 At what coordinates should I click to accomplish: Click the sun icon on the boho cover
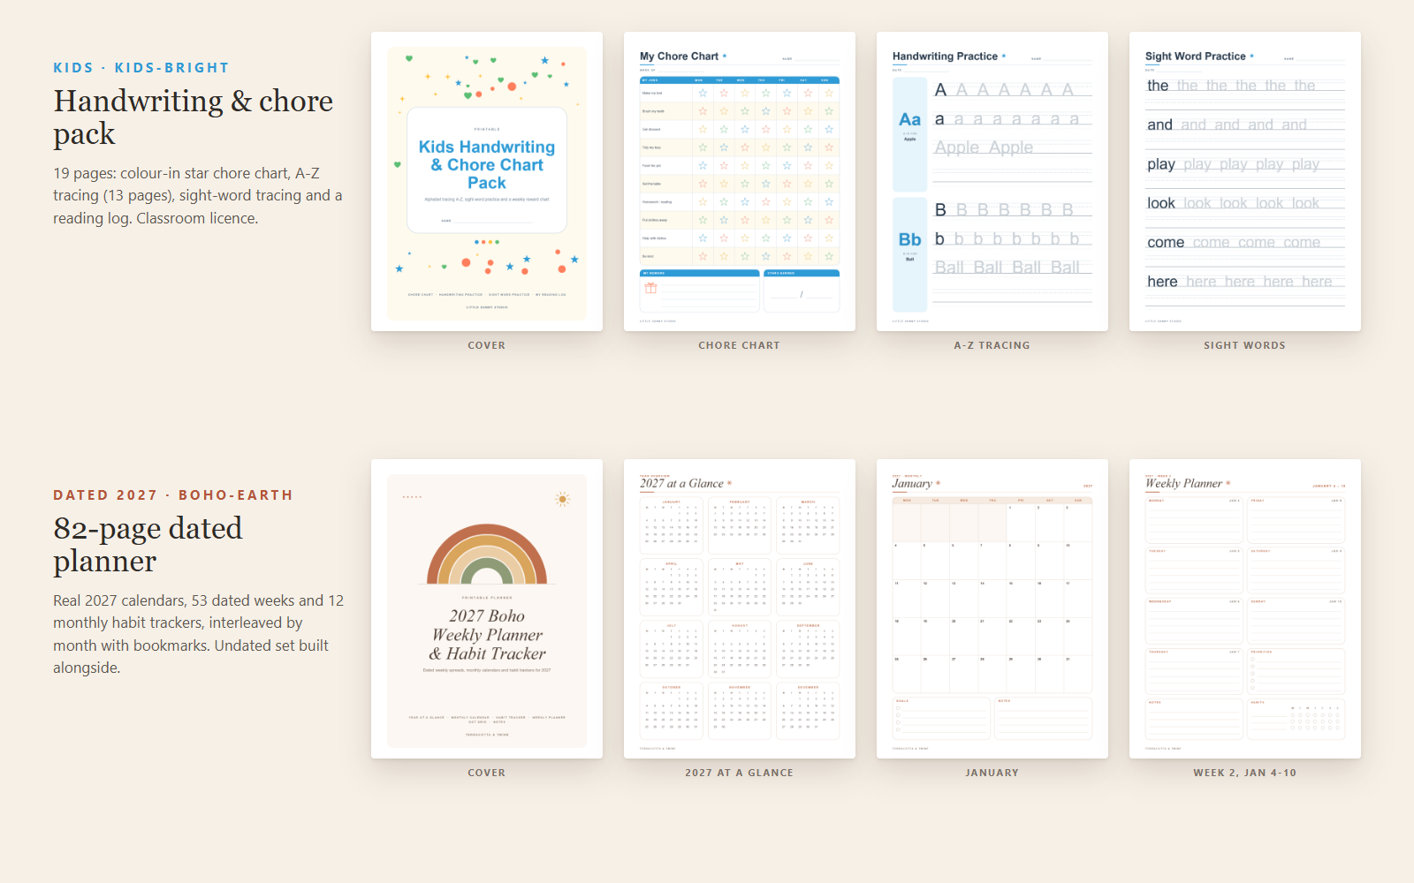[562, 499]
